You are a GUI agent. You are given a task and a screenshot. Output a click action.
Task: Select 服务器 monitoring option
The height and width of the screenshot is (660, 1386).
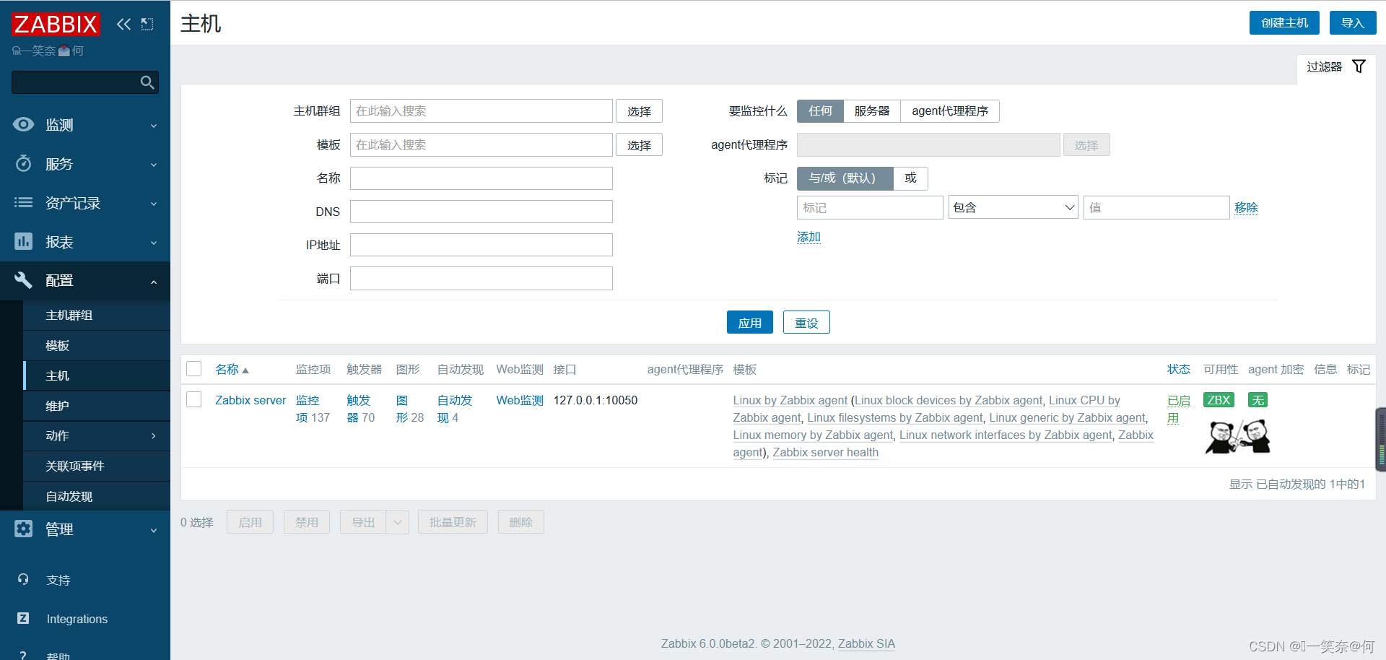tap(872, 111)
